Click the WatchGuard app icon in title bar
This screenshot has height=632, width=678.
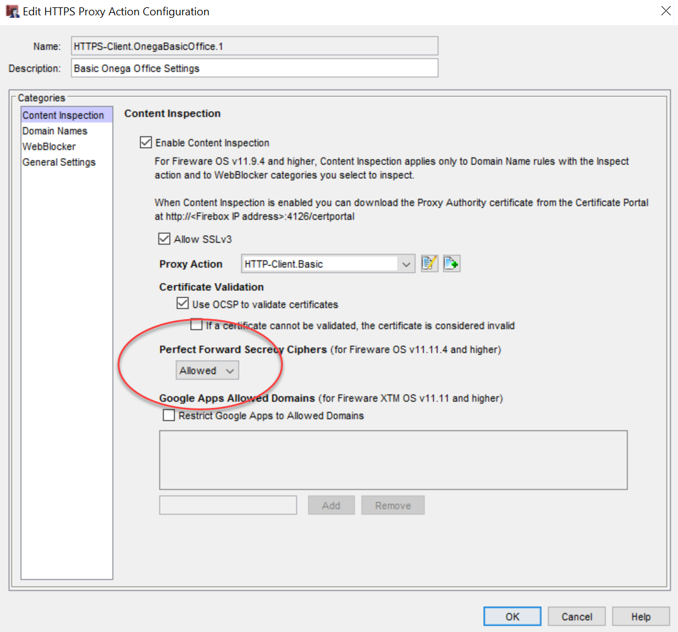[x=12, y=11]
